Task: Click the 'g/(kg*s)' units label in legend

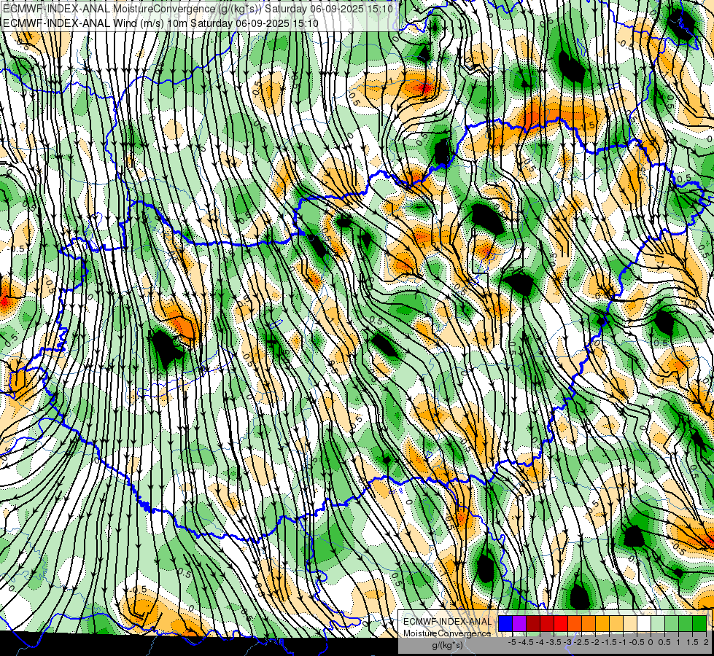Action: point(448,645)
